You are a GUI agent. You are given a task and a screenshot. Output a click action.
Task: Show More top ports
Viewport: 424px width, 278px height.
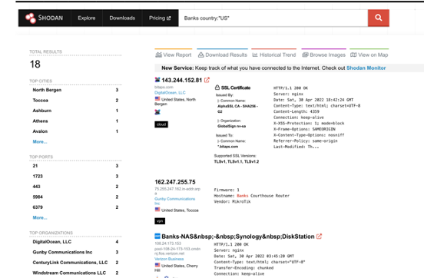[x=40, y=217]
